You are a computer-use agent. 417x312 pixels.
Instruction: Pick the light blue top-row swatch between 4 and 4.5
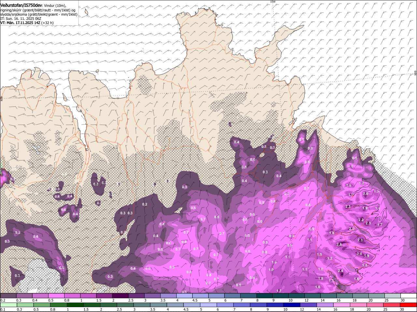(x=184, y=296)
